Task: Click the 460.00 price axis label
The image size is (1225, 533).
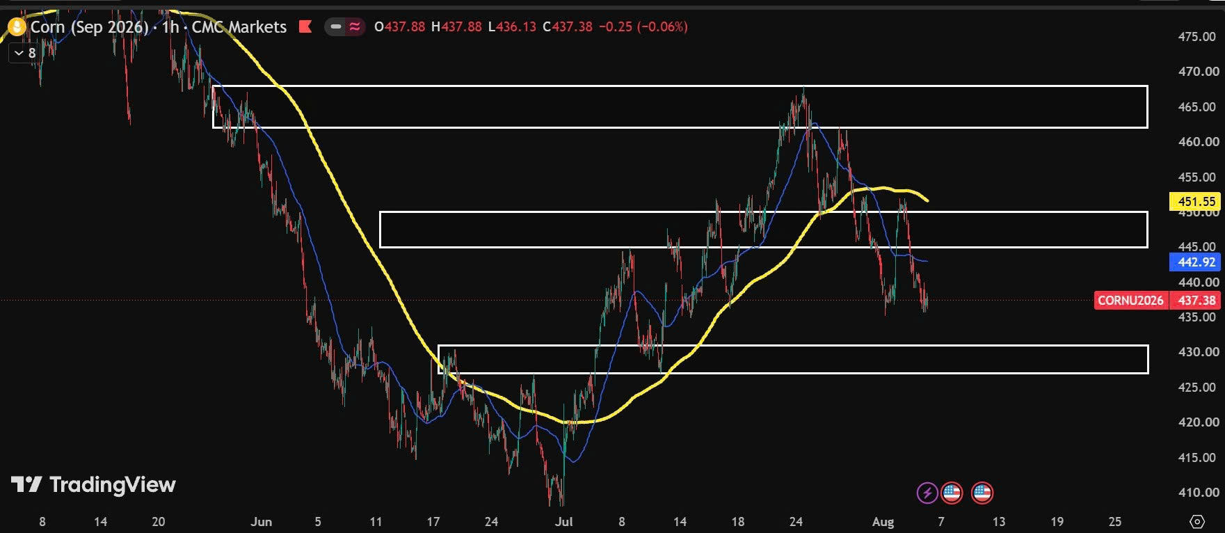Action: pyautogui.click(x=1198, y=142)
